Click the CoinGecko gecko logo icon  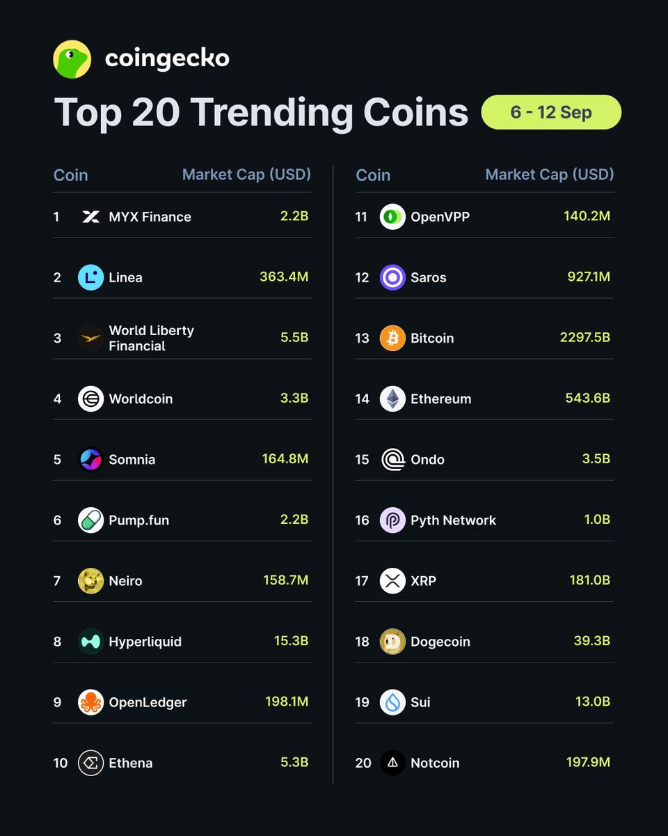coord(72,59)
